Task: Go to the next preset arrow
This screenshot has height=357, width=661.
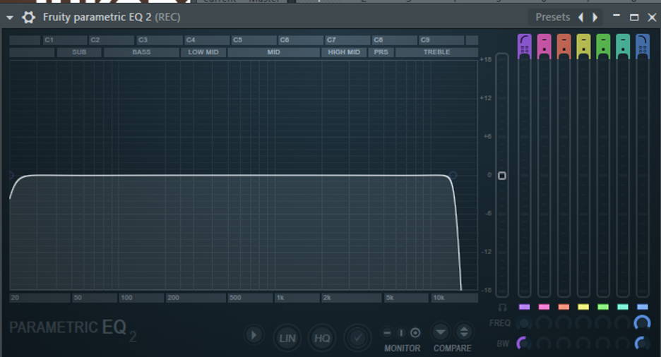Action: [595, 17]
